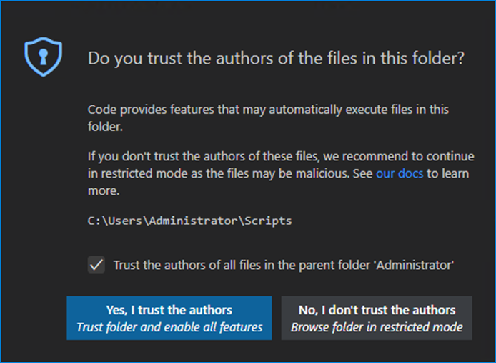Image resolution: width=496 pixels, height=363 pixels.
Task: Select 'Trust folder and enable all features' text
Action: pos(169,328)
